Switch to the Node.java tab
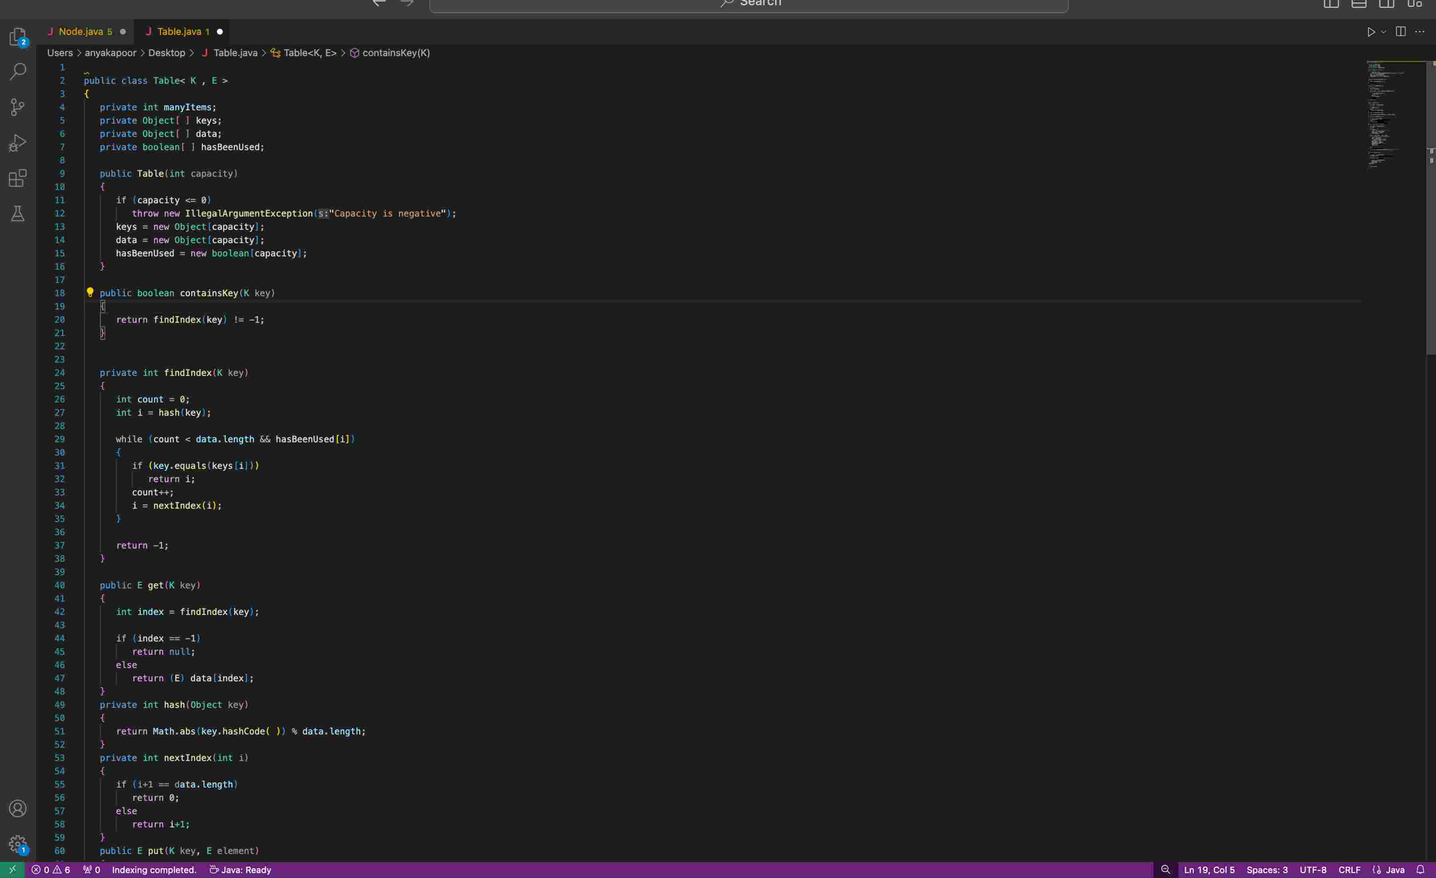Screen dimensions: 1436x878 80,31
